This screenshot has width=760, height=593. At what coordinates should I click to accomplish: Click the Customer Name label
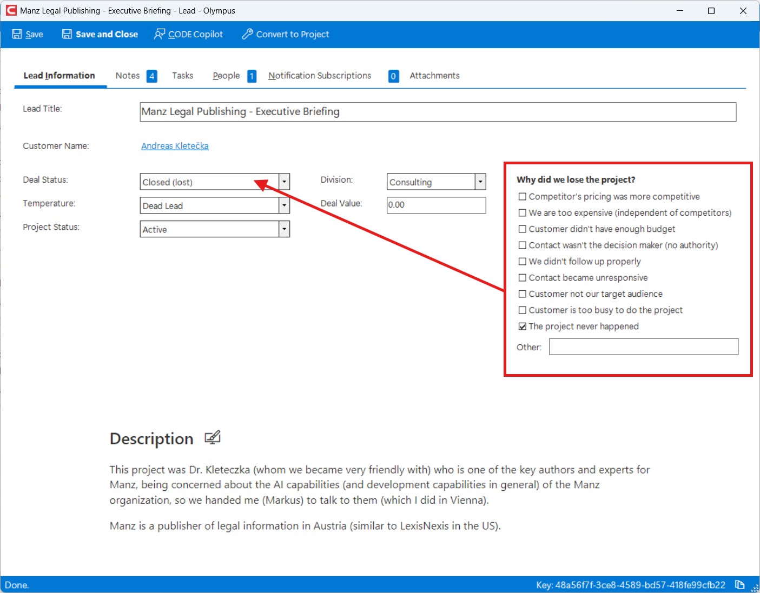[56, 146]
